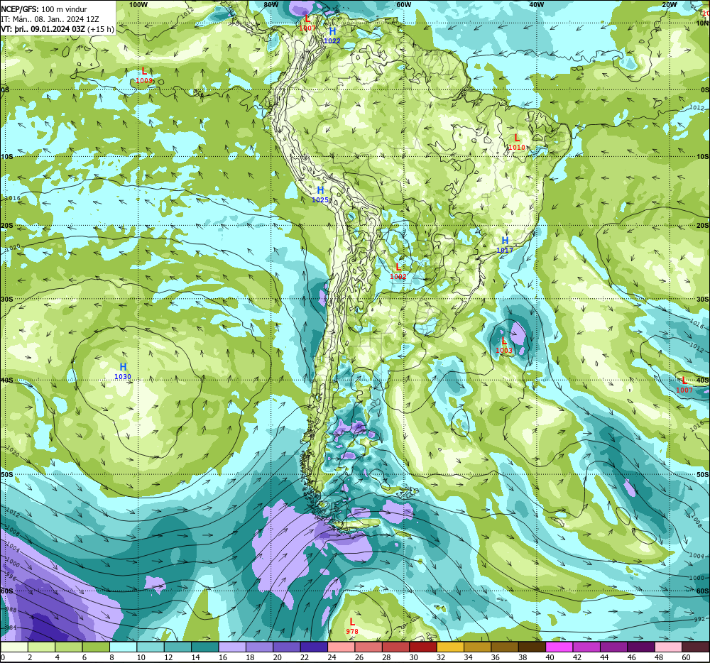The image size is (710, 663).
Task: Select the initialization time line 'IT: Mán.. 08. Jan.. 2024 12Z'
Action: (50, 19)
